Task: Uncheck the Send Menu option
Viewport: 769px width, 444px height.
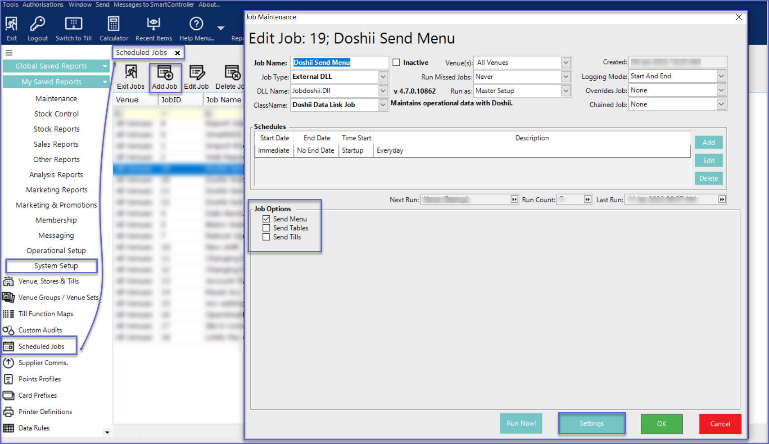Action: click(267, 219)
